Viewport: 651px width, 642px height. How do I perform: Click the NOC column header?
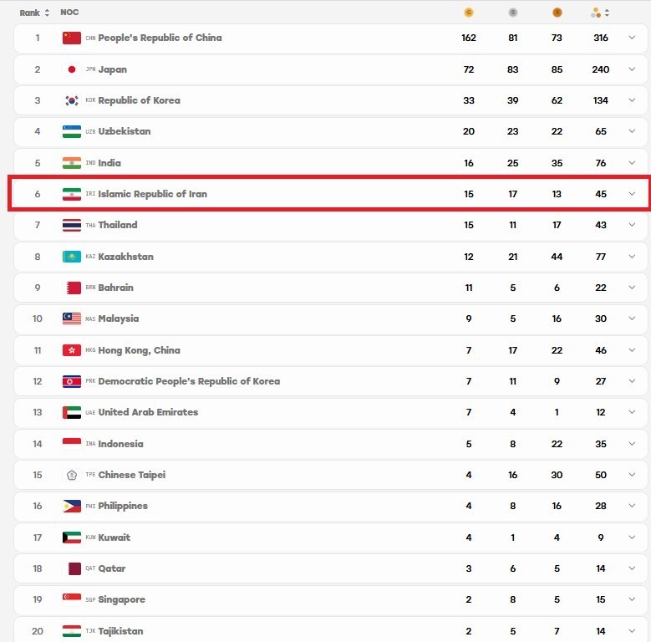69,13
